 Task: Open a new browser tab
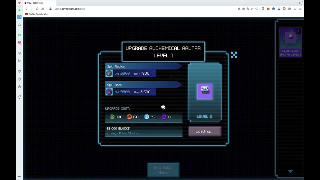click(59, 3)
